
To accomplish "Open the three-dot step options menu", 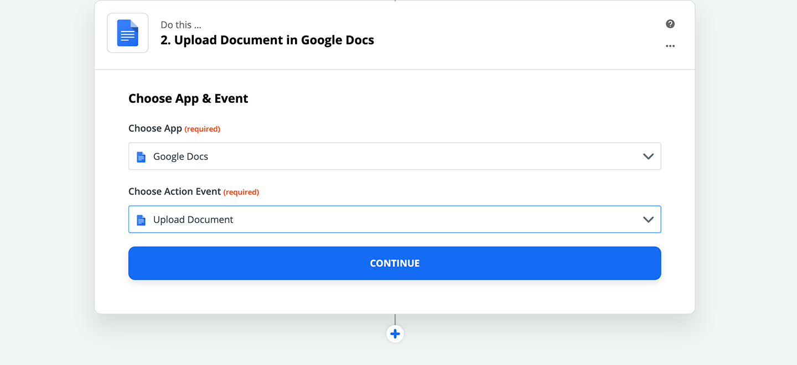I will point(670,46).
